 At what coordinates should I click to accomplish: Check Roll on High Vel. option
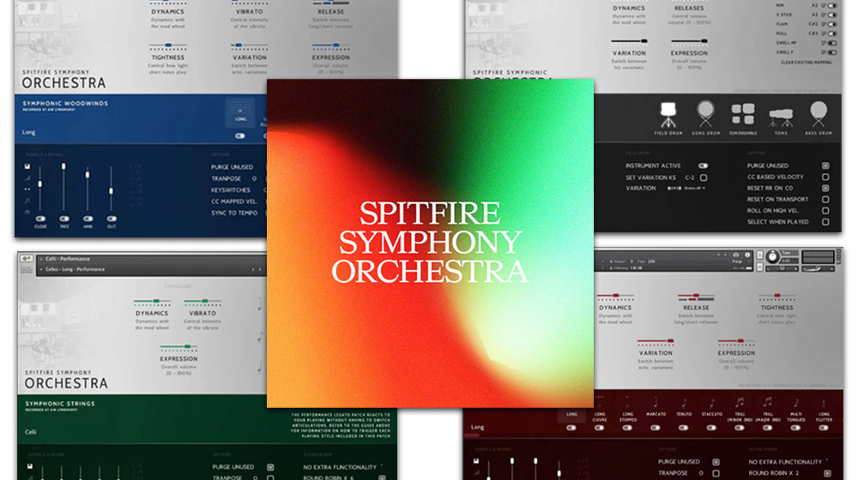click(825, 211)
